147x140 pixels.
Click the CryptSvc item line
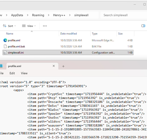coord(87,94)
